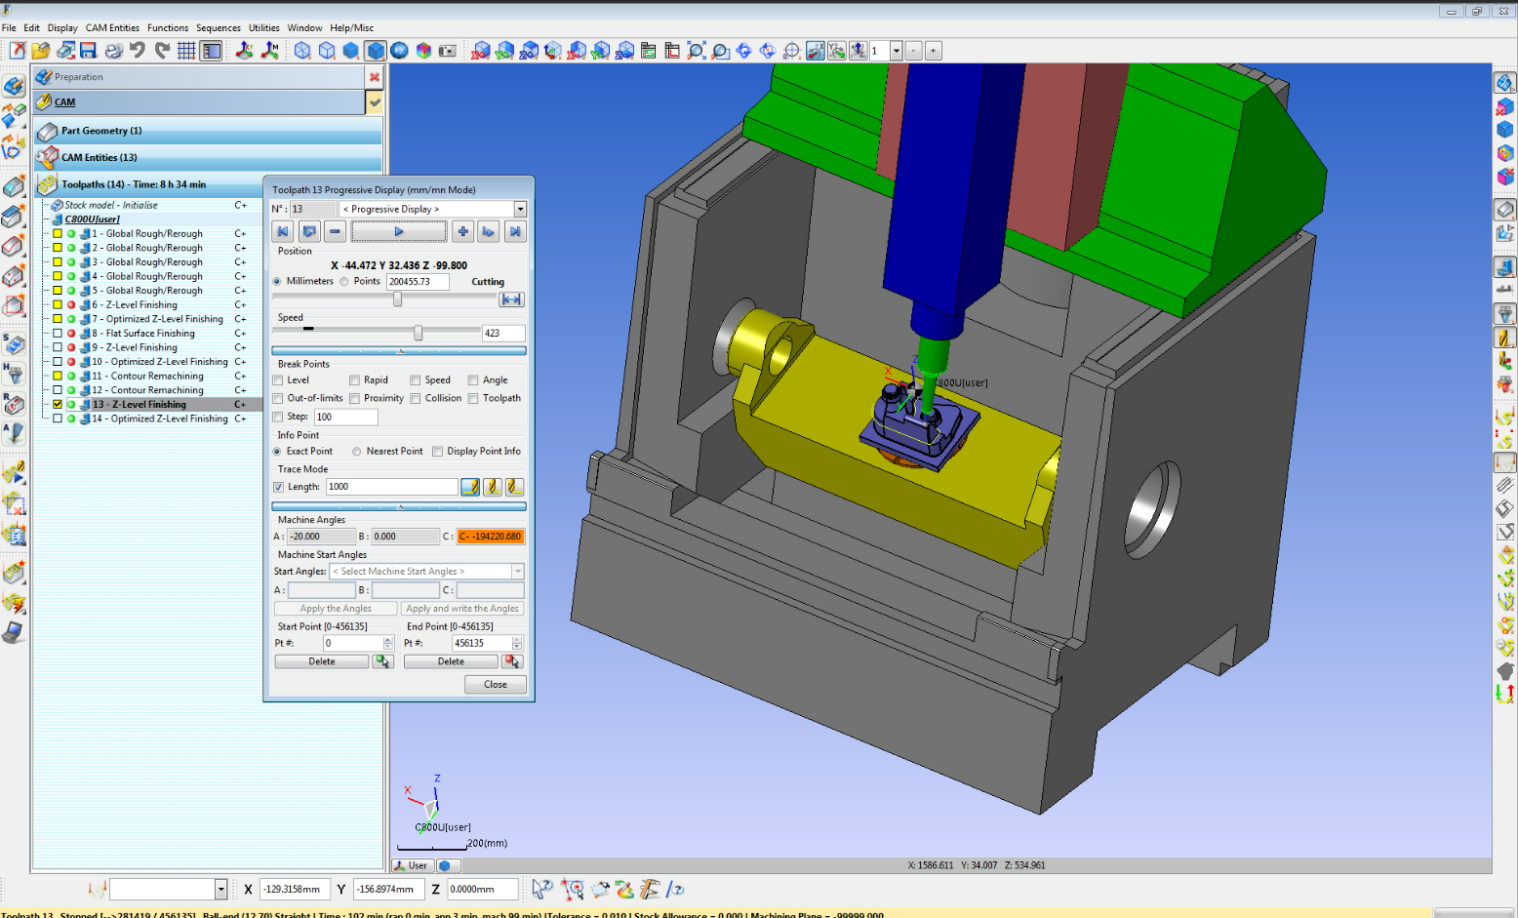Enable the Rapid break point checkbox

point(355,380)
